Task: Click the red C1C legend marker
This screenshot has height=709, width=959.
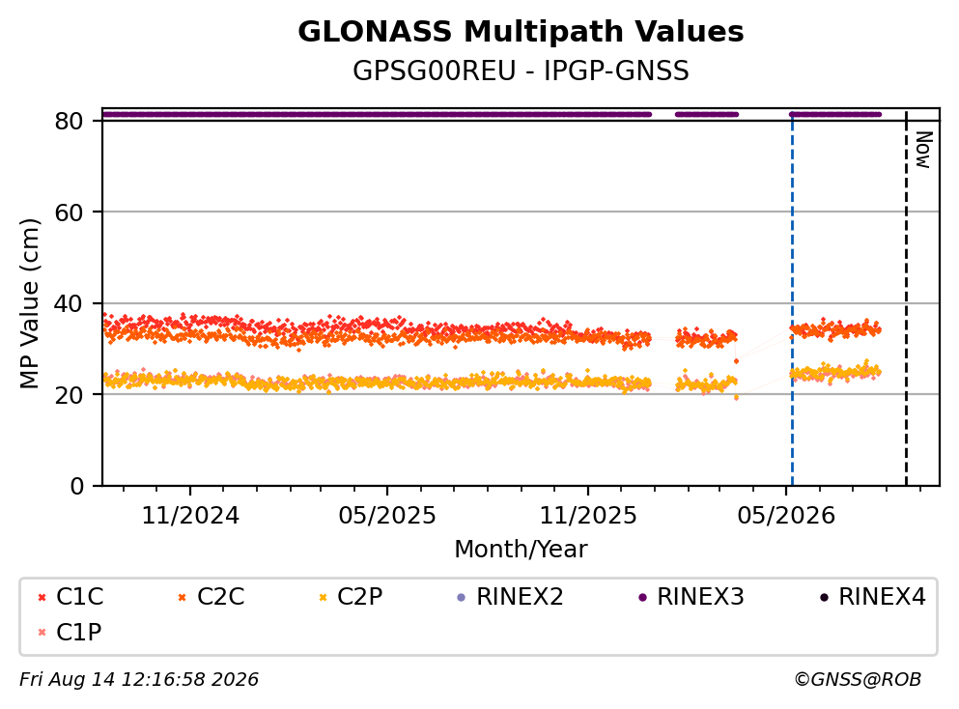Action: pyautogui.click(x=42, y=598)
